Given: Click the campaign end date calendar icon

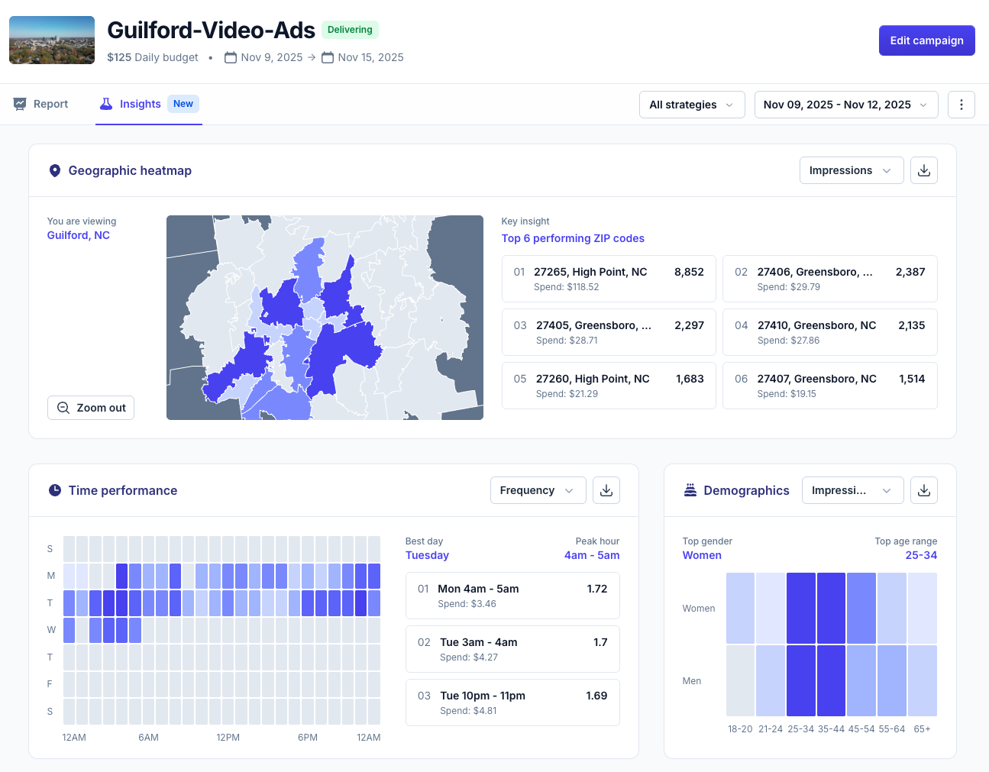Looking at the screenshot, I should (x=327, y=57).
